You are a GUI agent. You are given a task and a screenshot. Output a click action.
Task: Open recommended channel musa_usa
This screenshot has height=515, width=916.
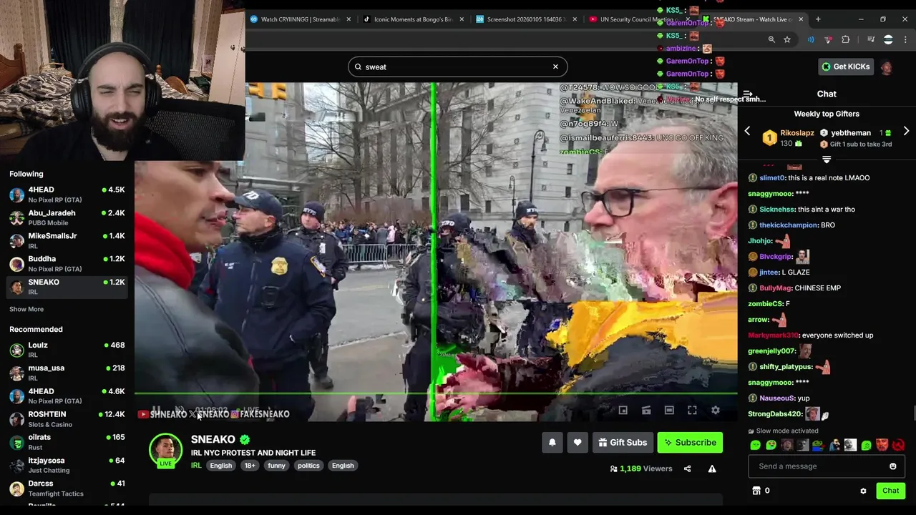pos(67,372)
